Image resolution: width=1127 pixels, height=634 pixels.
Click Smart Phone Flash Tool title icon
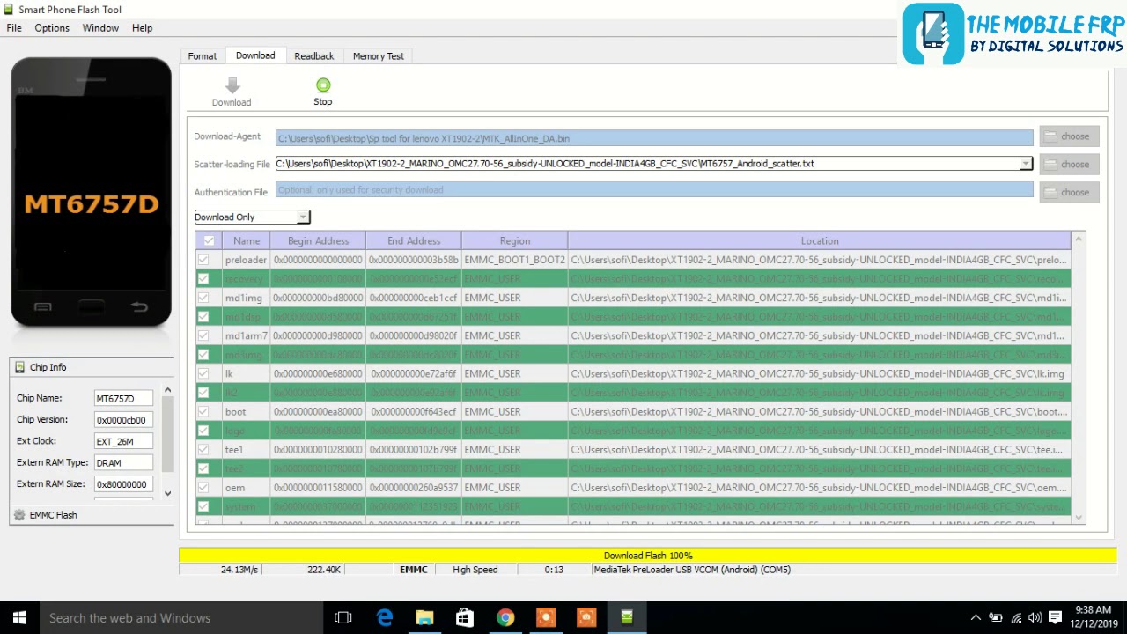pos(9,10)
